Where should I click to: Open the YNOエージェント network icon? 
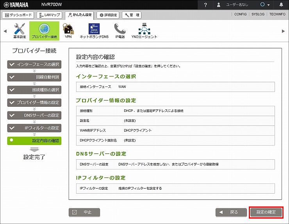coord(144,31)
